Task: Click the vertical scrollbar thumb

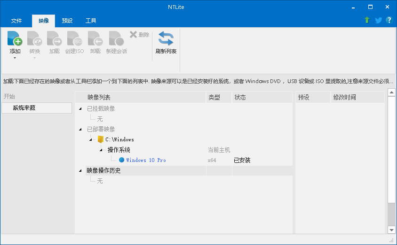Action: (391, 149)
